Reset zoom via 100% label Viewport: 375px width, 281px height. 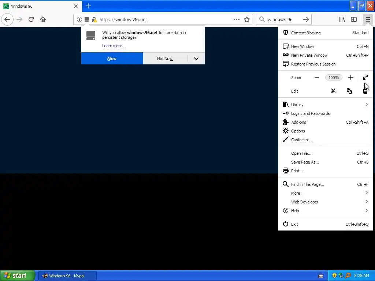click(x=334, y=78)
